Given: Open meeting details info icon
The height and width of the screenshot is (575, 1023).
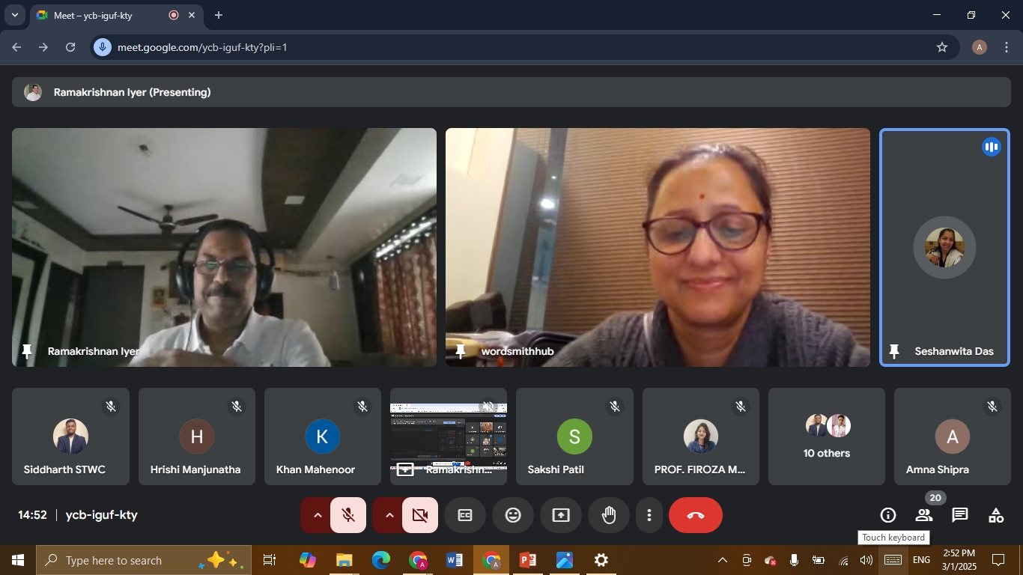Looking at the screenshot, I should [887, 515].
